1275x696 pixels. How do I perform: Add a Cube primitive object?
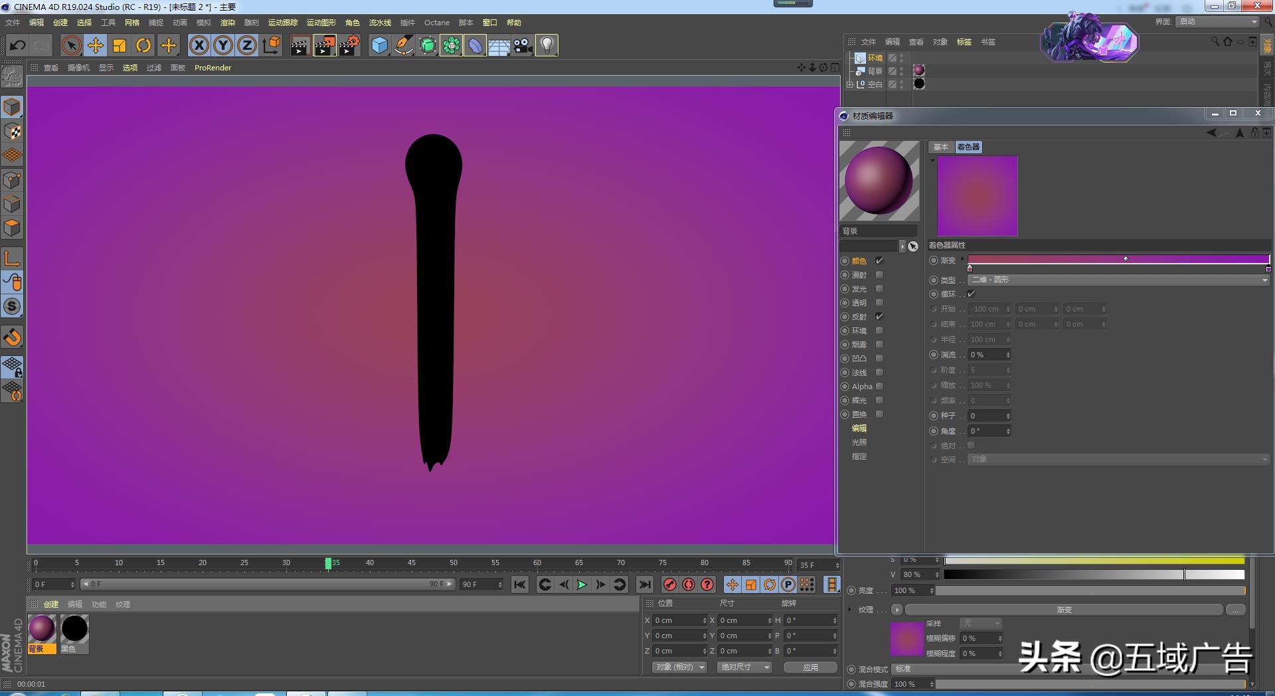379,46
